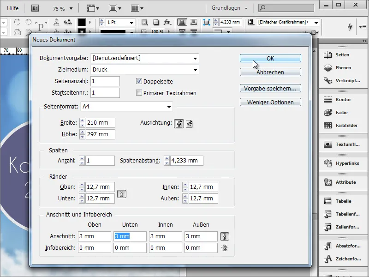Open the Attribute panel
The image size is (369, 277).
[343, 182]
